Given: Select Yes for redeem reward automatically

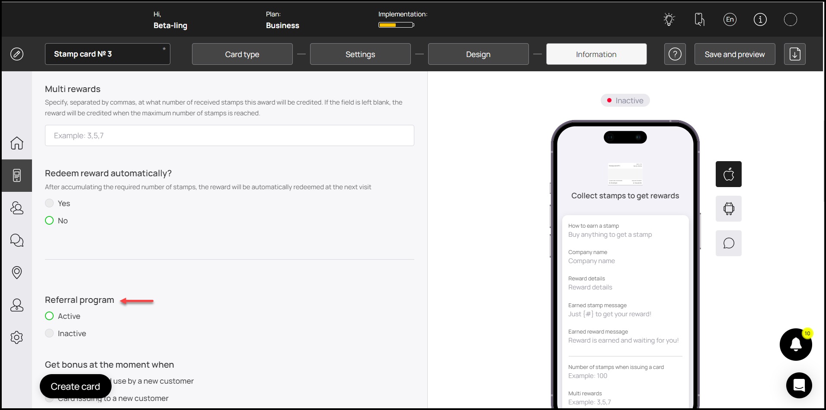Looking at the screenshot, I should 49,203.
